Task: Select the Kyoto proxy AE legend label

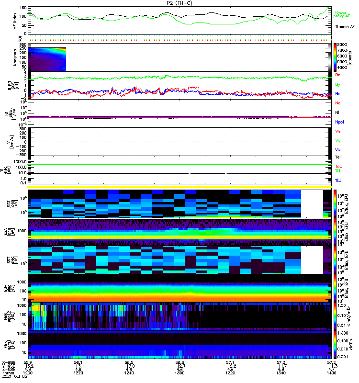Action: 341,14
